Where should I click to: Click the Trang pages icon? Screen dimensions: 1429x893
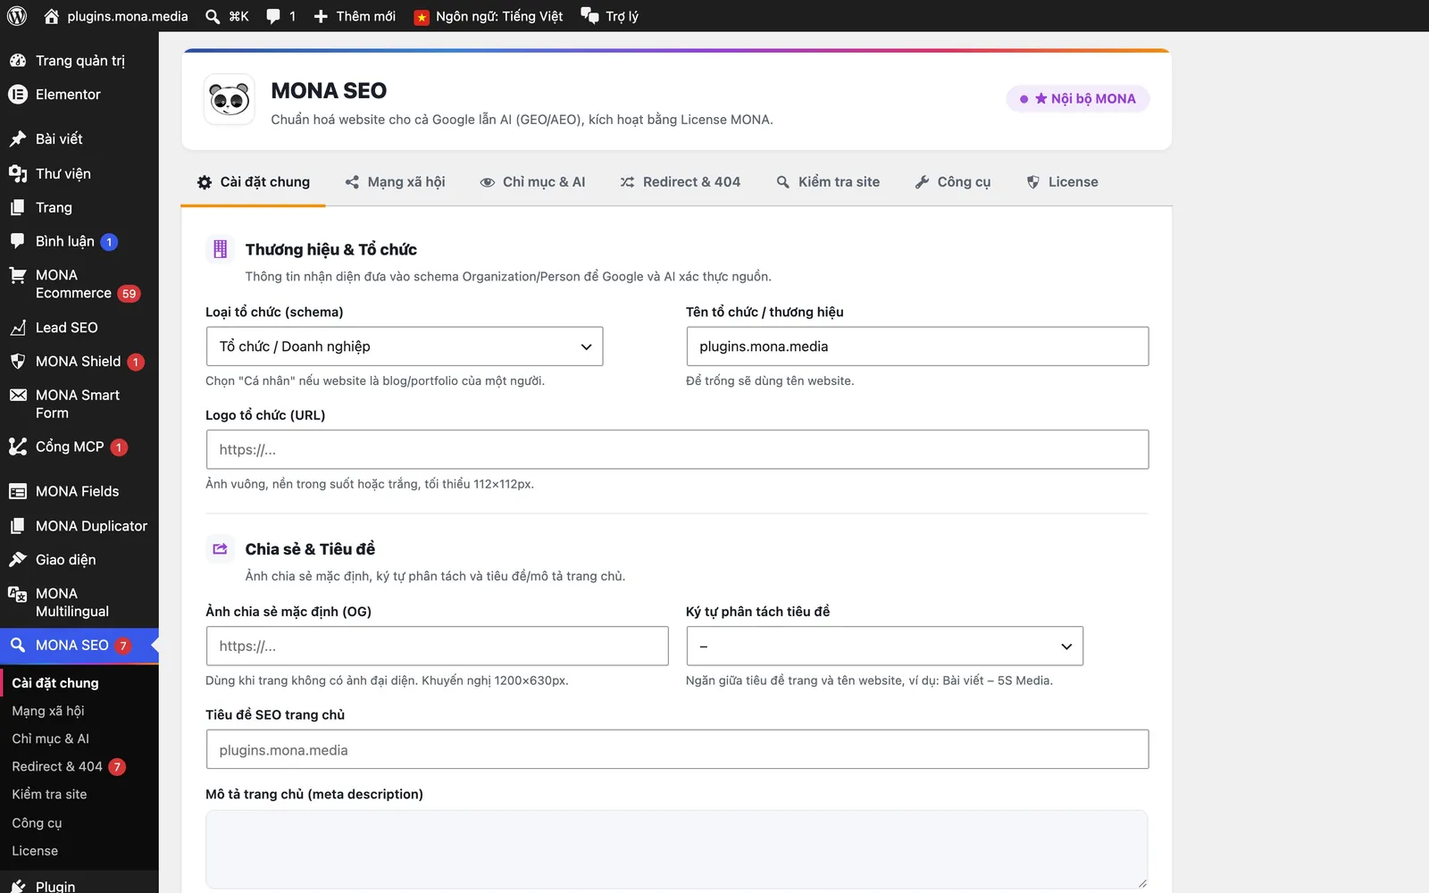pos(18,207)
